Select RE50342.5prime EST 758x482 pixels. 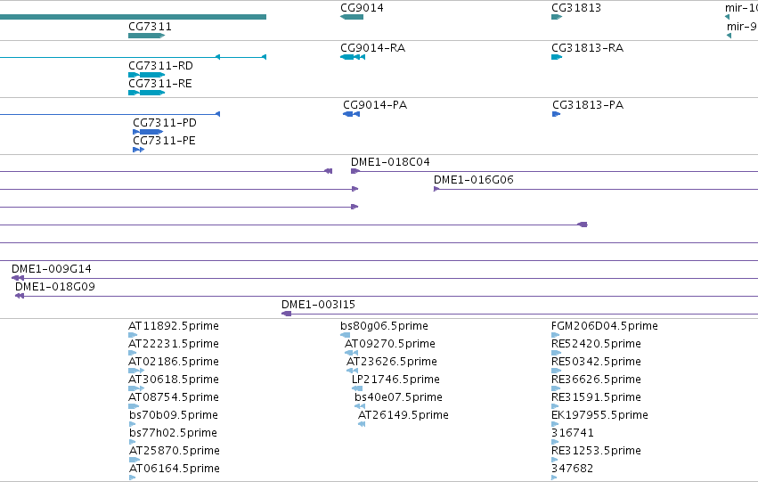click(557, 371)
